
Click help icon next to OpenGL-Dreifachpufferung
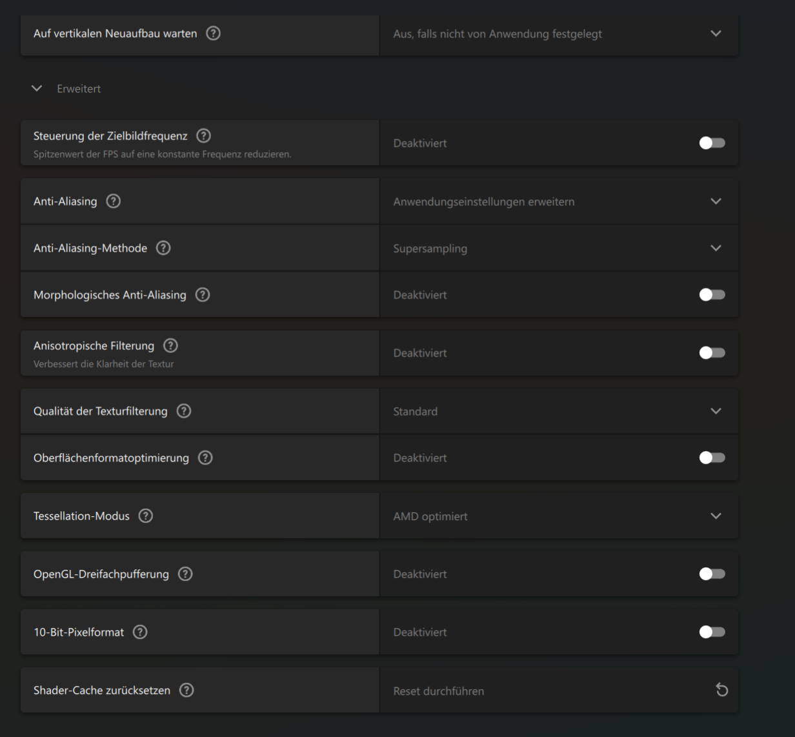pos(185,574)
